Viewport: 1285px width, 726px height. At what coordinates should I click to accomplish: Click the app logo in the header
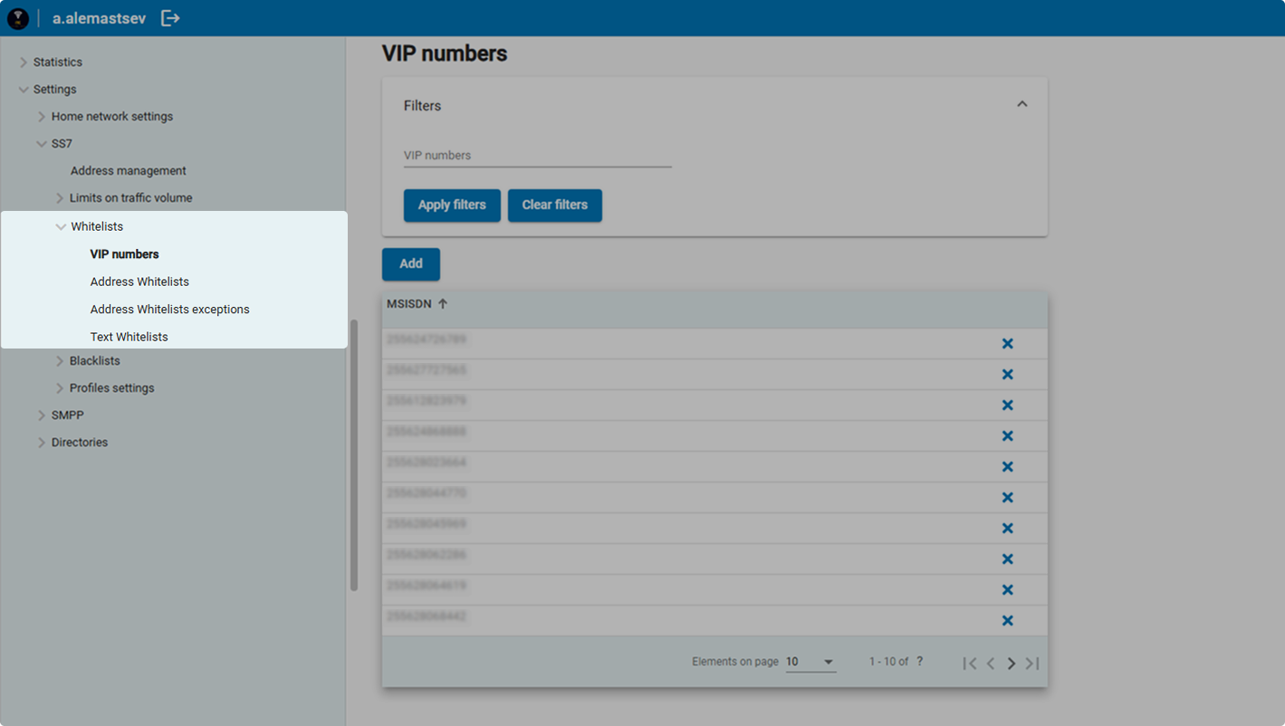click(18, 18)
